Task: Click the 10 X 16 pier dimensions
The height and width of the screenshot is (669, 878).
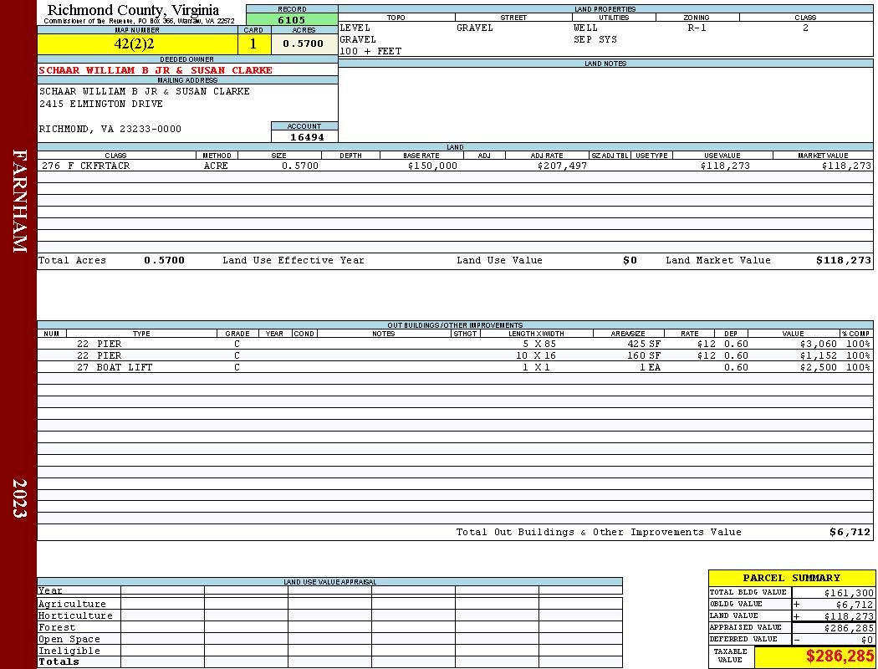Action: click(536, 356)
